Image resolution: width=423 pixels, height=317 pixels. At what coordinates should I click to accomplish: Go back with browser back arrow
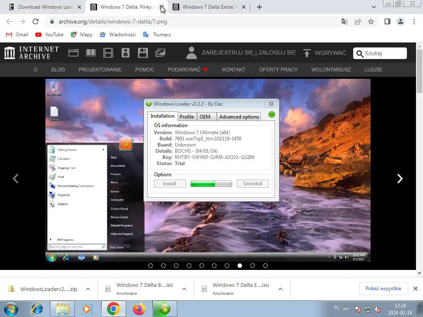pyautogui.click(x=9, y=21)
